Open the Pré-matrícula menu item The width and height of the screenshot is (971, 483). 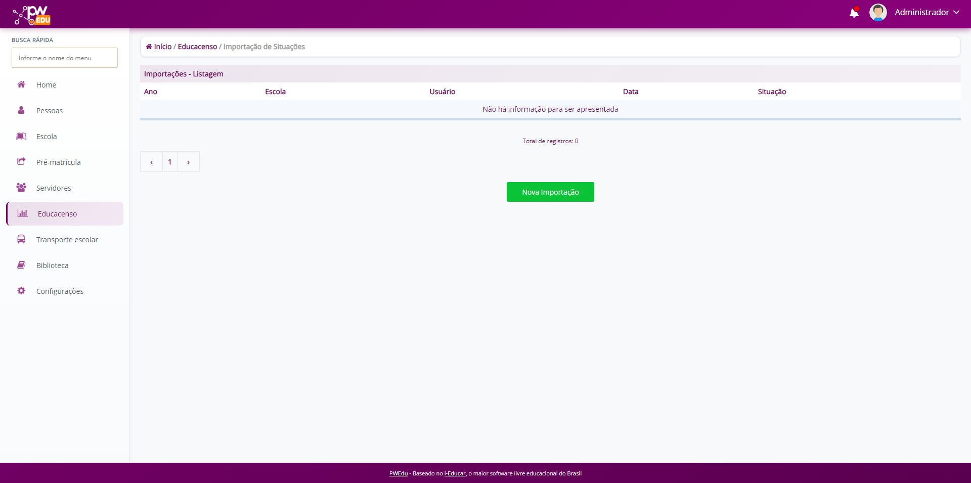pyautogui.click(x=58, y=162)
